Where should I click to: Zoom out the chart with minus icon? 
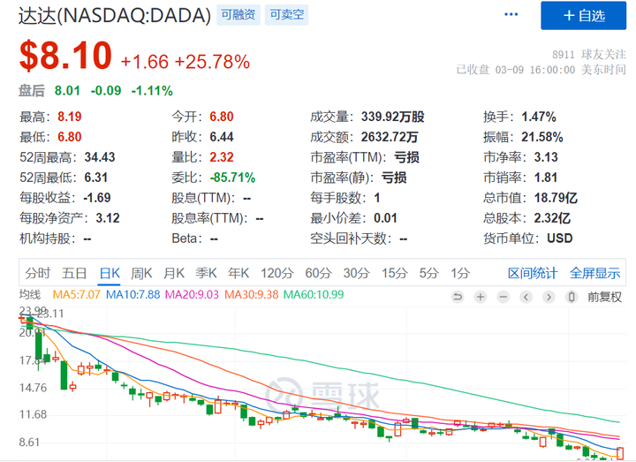point(503,297)
